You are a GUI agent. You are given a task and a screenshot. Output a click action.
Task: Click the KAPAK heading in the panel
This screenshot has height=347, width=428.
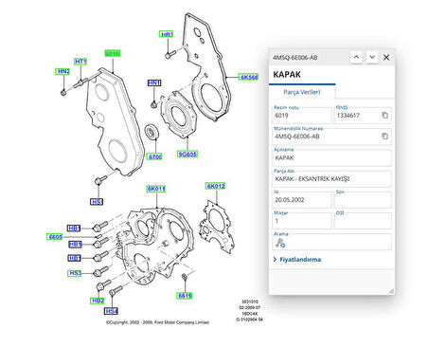pos(287,75)
